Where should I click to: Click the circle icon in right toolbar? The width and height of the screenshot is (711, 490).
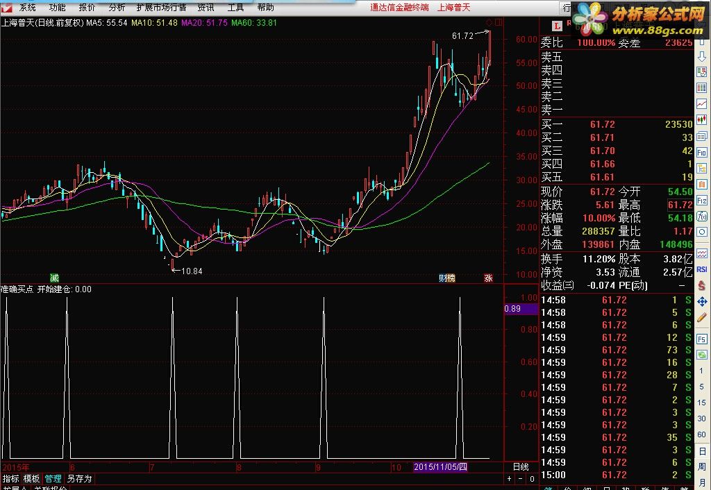click(x=701, y=232)
